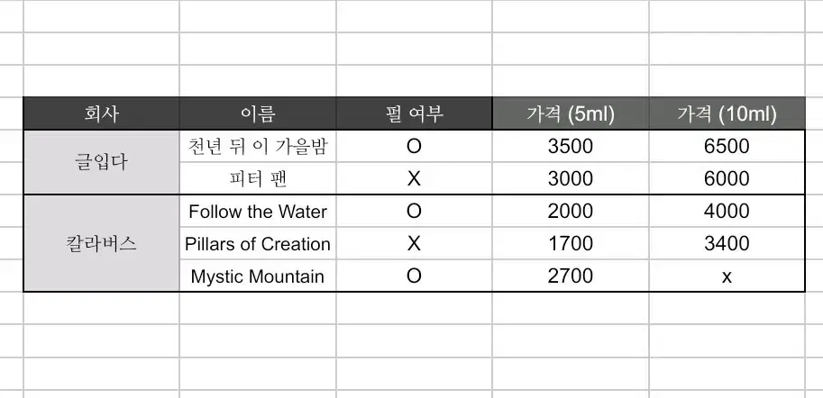823x398 pixels.
Task: Select the Mystic Mountain cell
Action: [x=258, y=276]
